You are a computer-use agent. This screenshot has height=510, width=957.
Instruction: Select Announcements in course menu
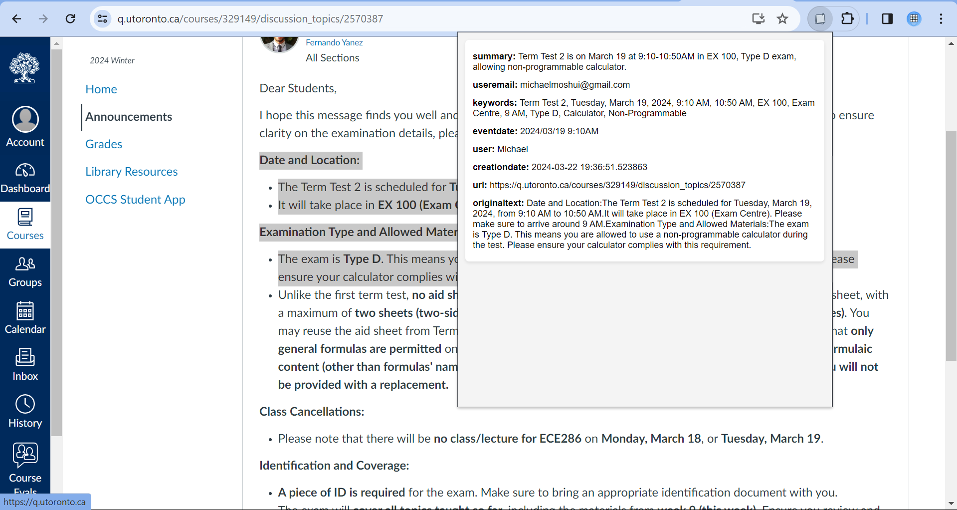[x=129, y=117]
